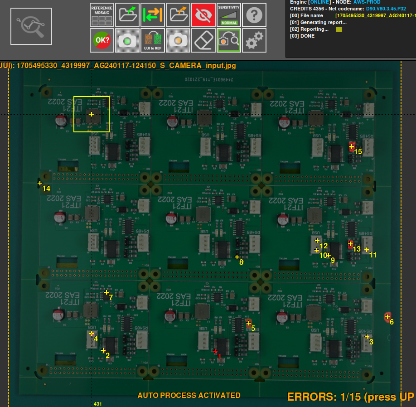Click defect marker 14 on left edge
The image size is (416, 407).
tap(40, 183)
